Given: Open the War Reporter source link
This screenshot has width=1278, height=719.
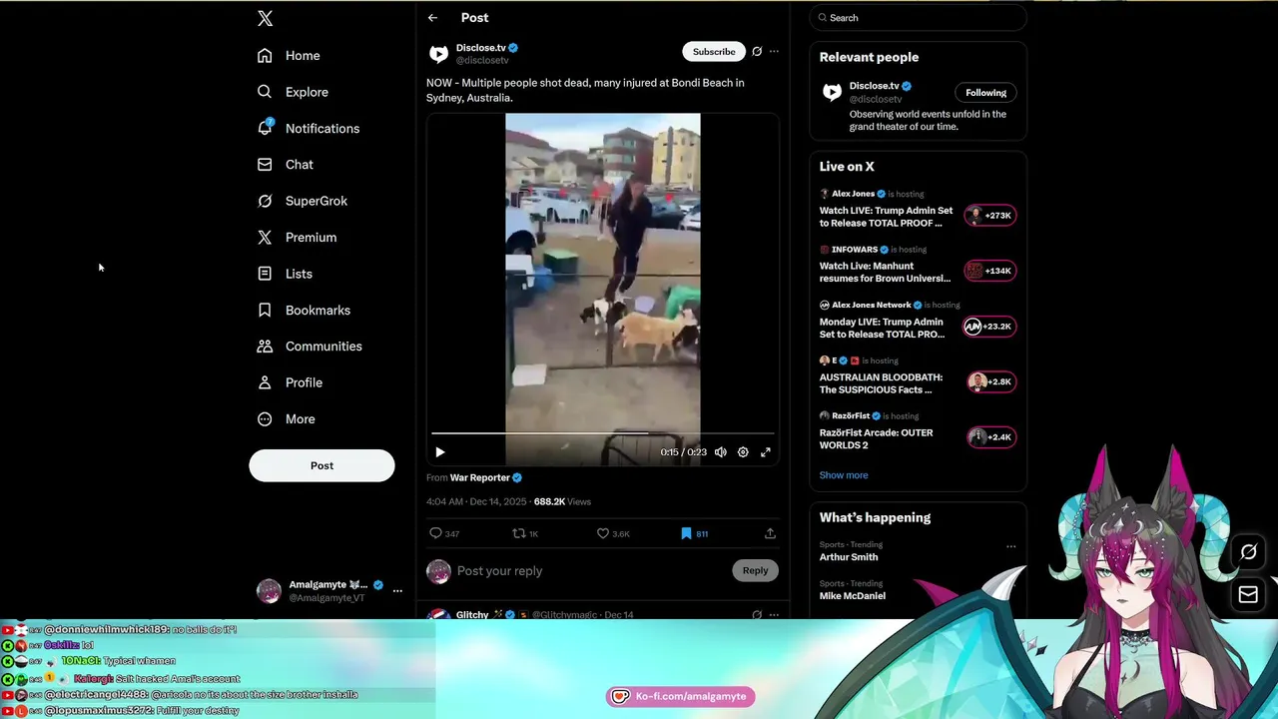Looking at the screenshot, I should tap(485, 478).
